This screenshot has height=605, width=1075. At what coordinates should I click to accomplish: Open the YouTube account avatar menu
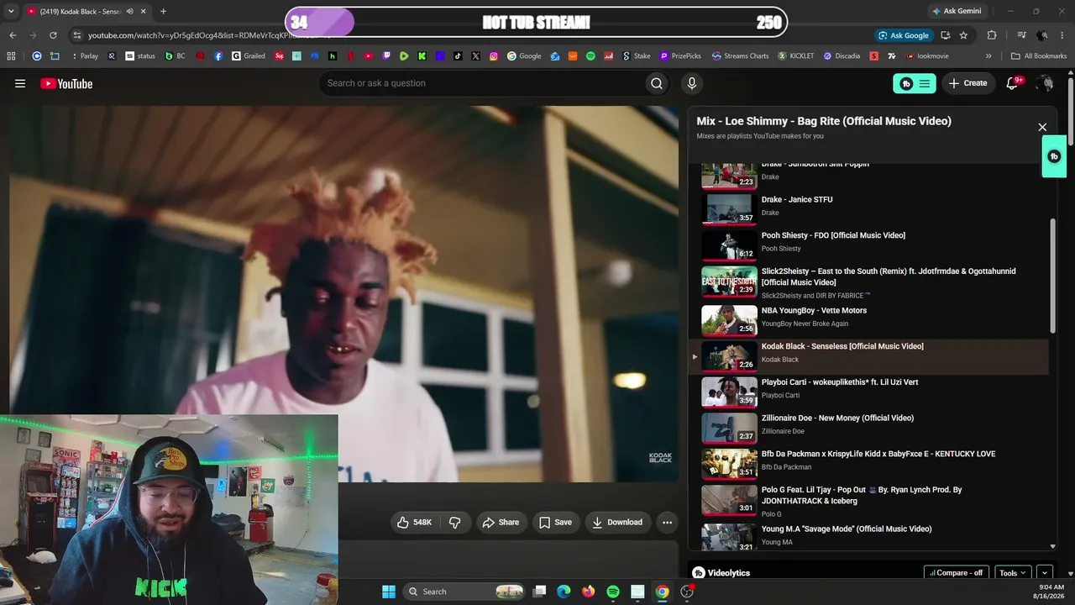click(x=1045, y=83)
